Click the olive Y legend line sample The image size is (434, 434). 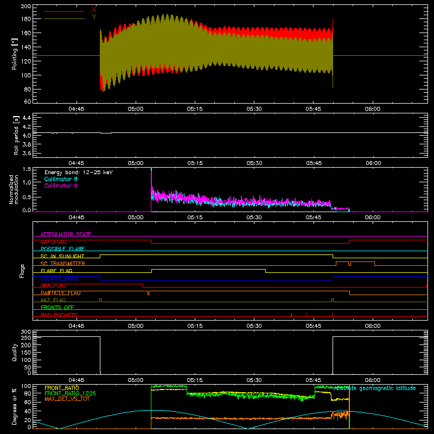pos(65,18)
